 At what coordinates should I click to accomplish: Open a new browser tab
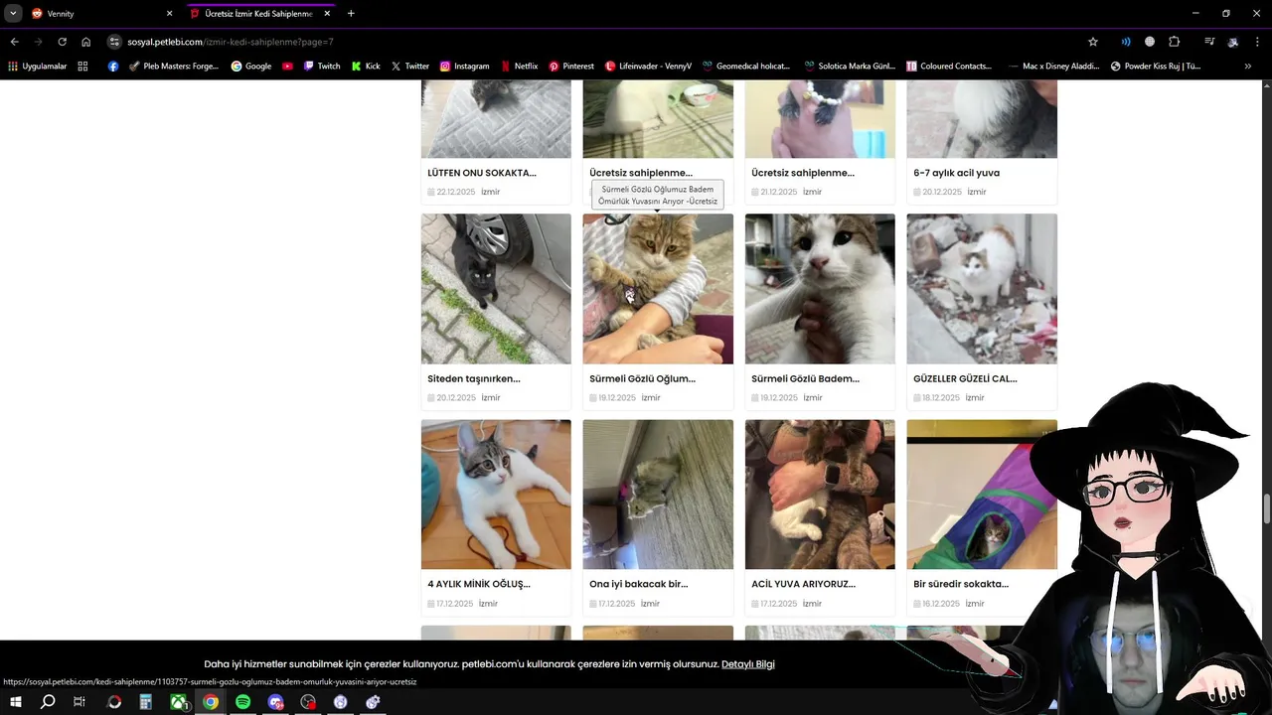point(351,14)
